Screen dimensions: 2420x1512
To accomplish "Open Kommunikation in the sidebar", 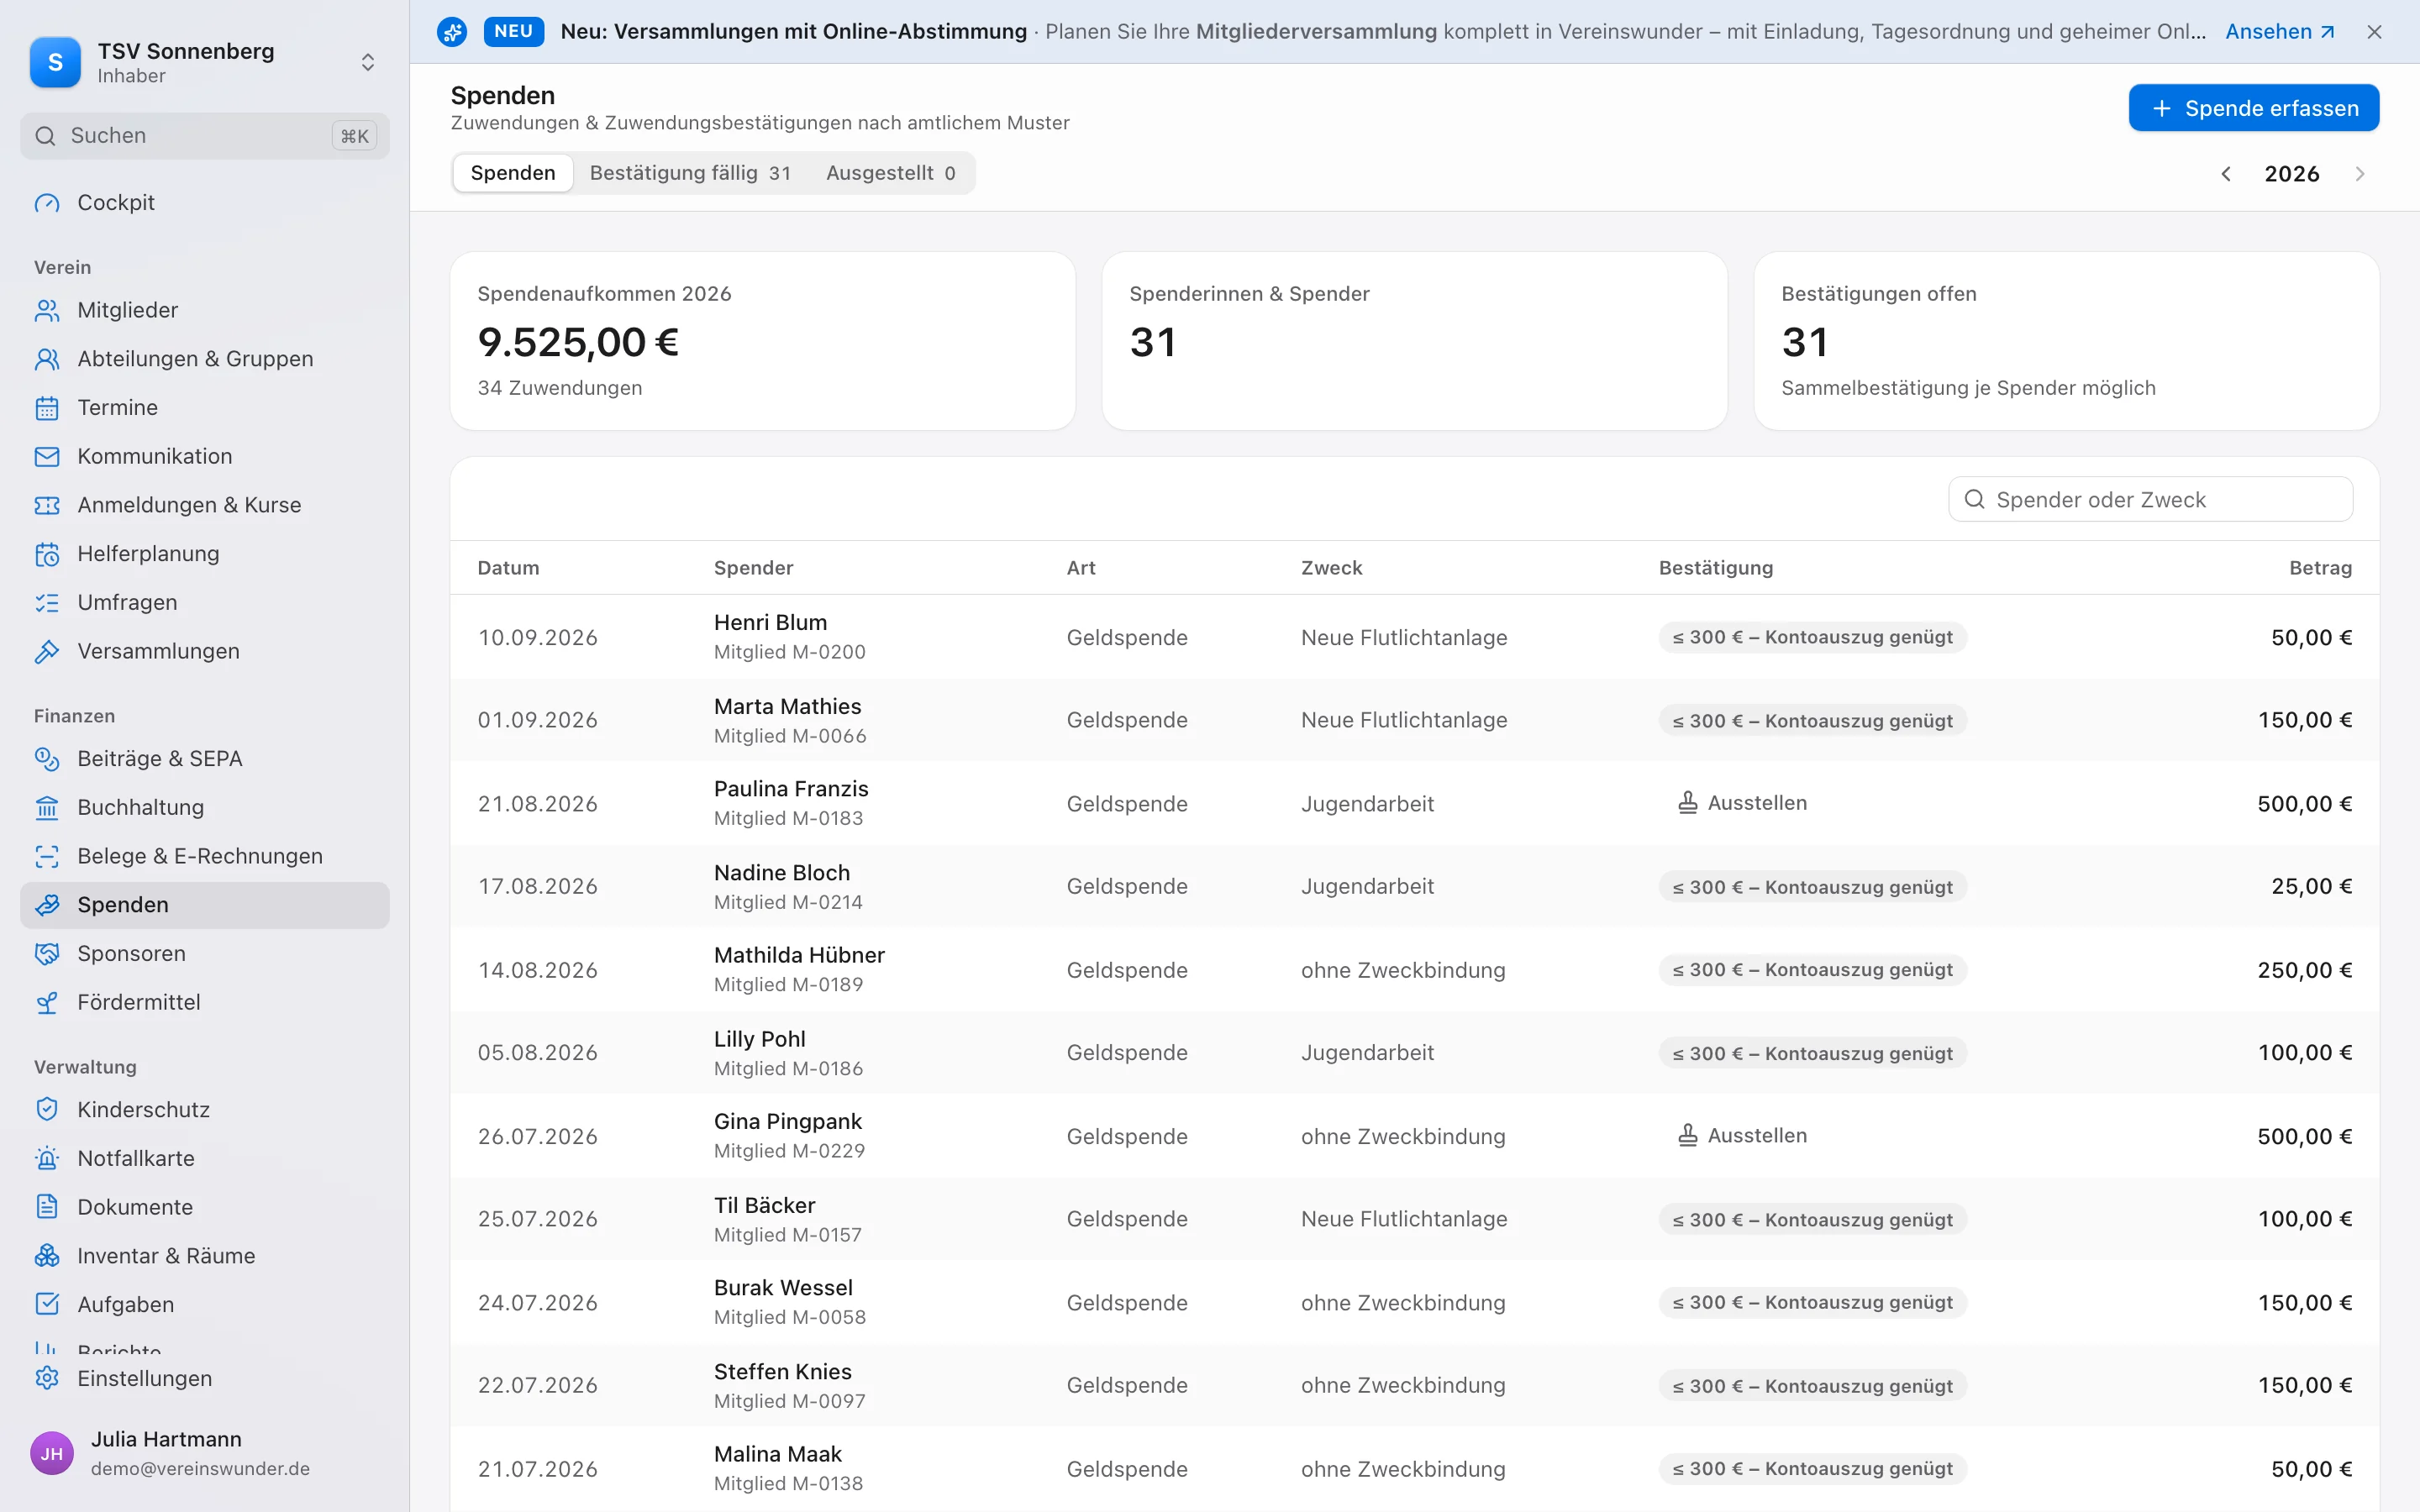I will point(204,456).
